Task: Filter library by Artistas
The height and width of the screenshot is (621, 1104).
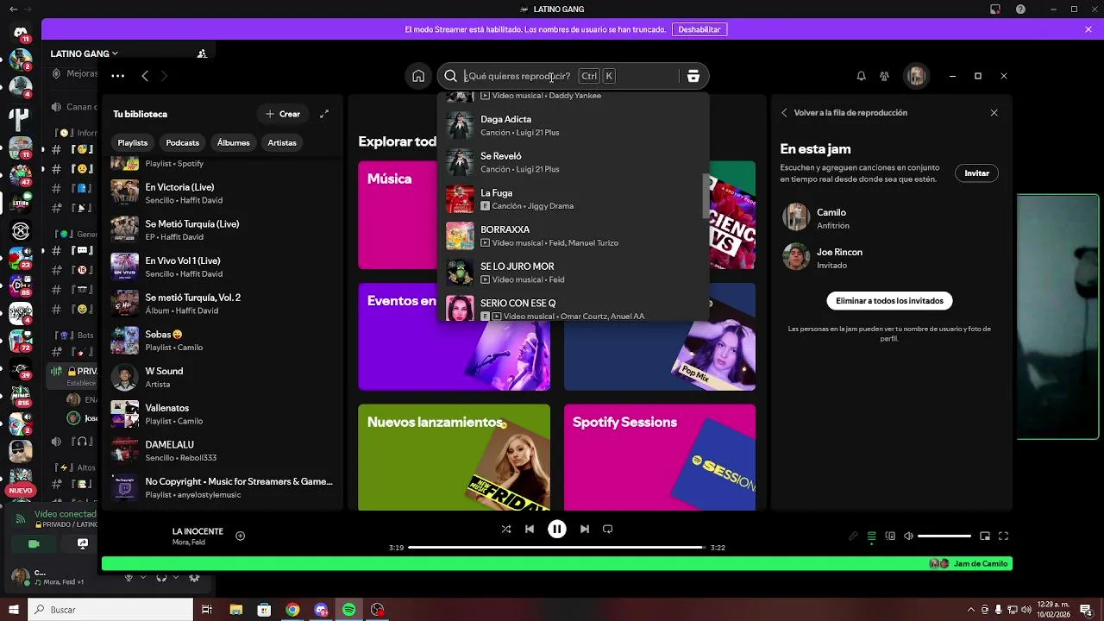Action: (x=282, y=142)
